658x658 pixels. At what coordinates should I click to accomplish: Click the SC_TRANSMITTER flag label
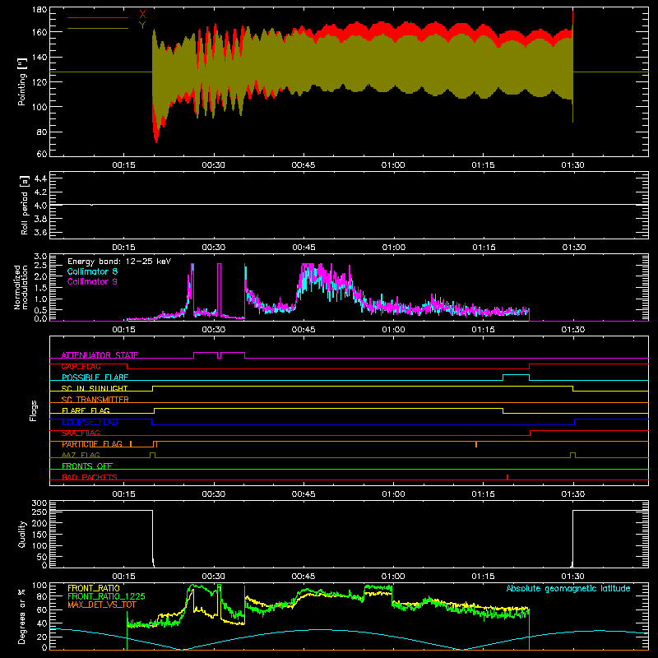pyautogui.click(x=95, y=400)
